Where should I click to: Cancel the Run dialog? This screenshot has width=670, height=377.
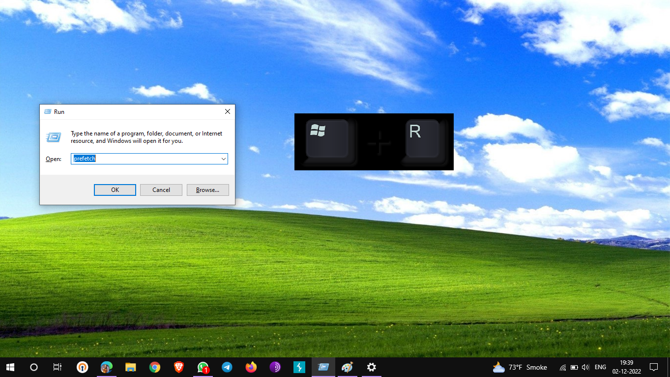coord(161,190)
